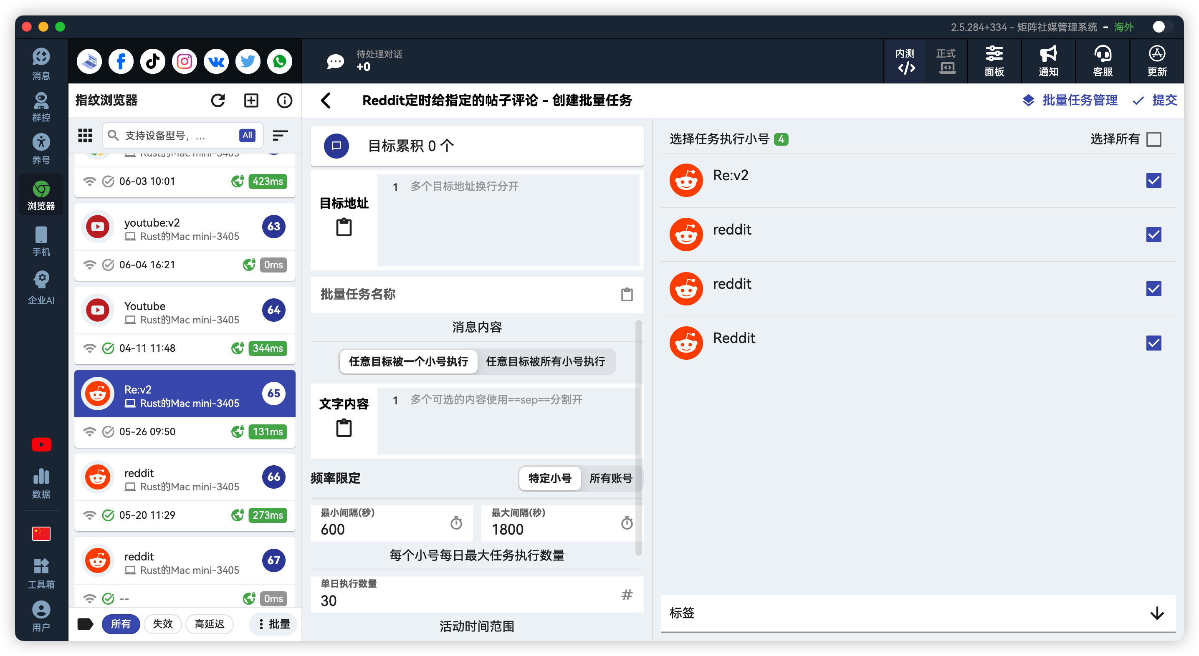Click the 单日执行数量 field
Viewport: 1199px width, 656px height.
pyautogui.click(x=477, y=595)
